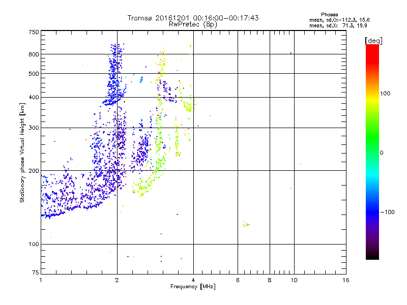Click the '10' x-axis tick label
Viewport: 407px width, 305px height.
coord(294,280)
